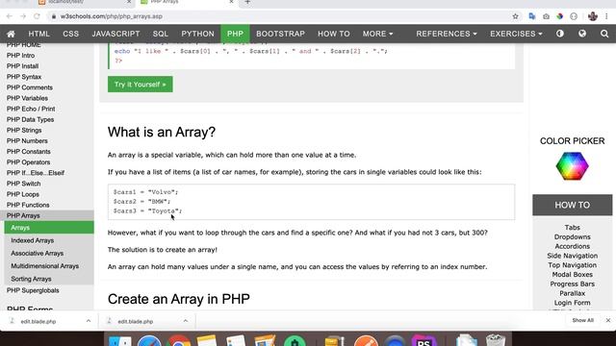Click the browser back arrow
Image resolution: width=616 pixels, height=346 pixels.
coord(9,16)
